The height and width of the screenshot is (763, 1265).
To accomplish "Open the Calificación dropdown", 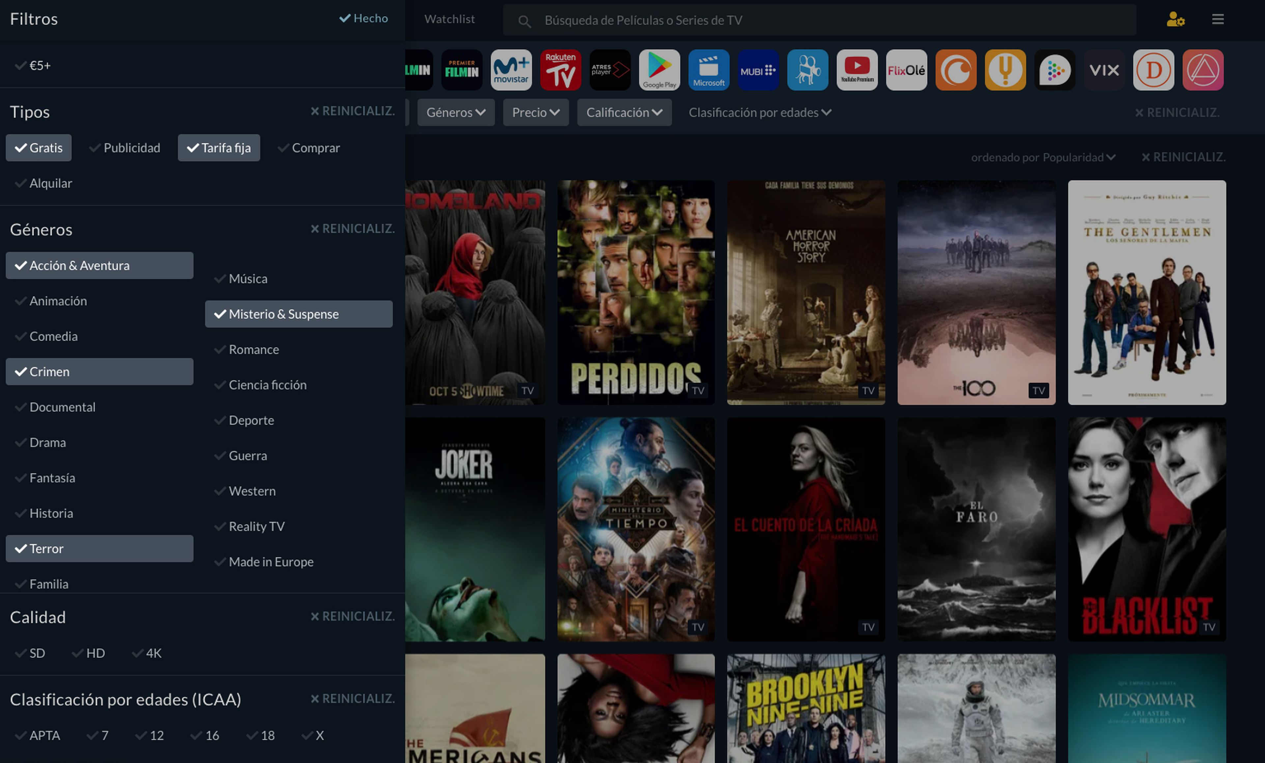I will (x=624, y=112).
